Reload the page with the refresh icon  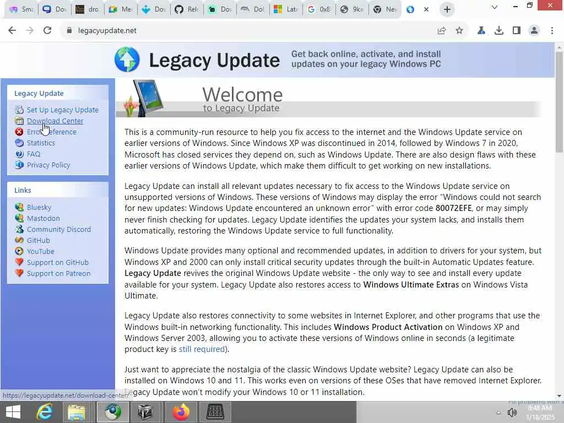[47, 30]
